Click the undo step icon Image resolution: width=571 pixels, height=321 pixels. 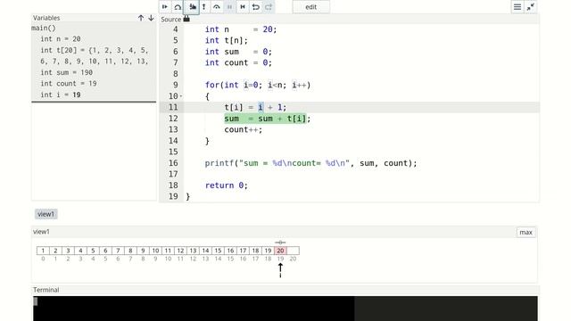(256, 7)
